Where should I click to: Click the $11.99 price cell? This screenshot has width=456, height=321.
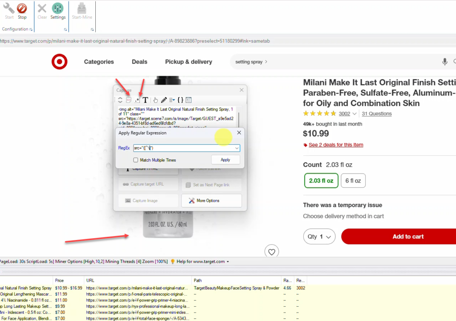(61, 294)
